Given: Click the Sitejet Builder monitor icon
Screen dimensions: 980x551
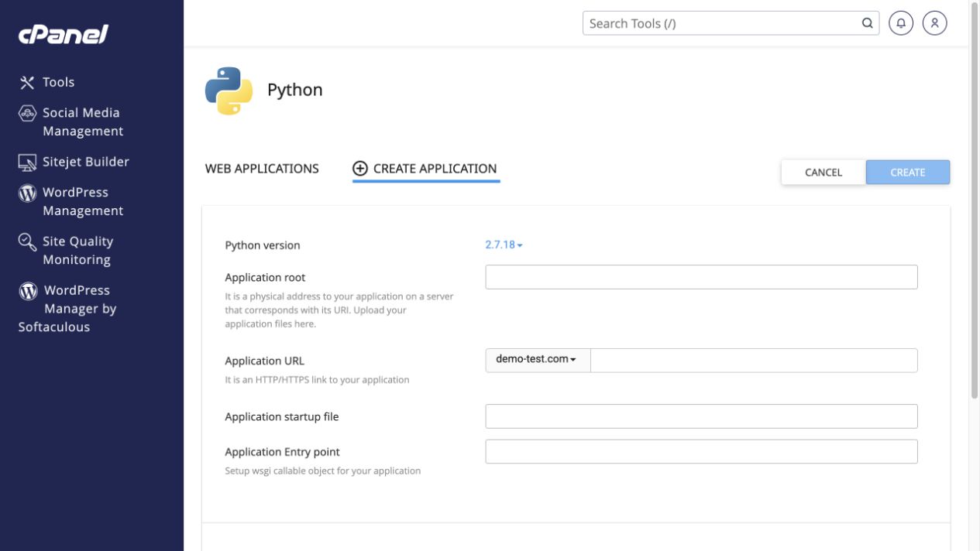Looking at the screenshot, I should coord(27,162).
